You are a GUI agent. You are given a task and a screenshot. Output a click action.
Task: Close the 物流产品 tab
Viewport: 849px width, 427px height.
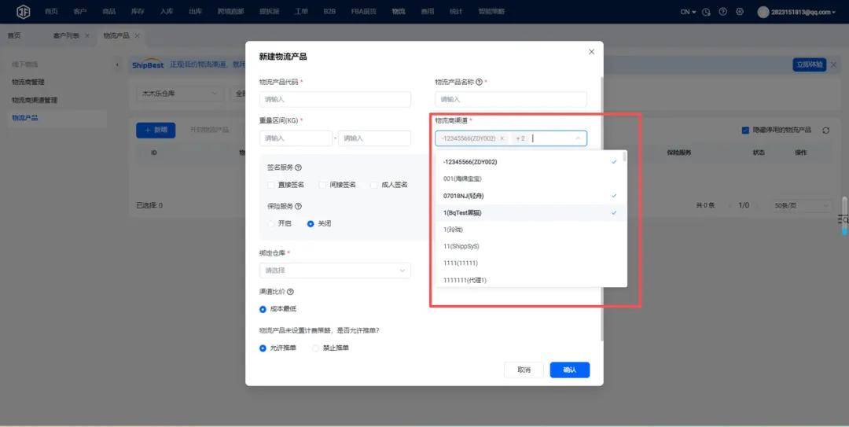coord(137,35)
